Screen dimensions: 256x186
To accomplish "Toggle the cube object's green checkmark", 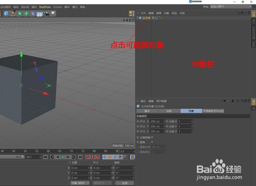I will coord(157,18).
